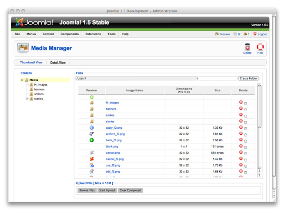Click the Logout icon in the top bar

tap(255, 34)
